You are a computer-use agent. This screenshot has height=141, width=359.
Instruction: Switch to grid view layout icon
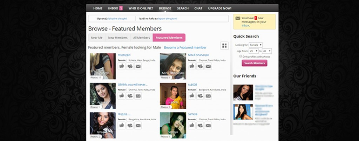pos(224,46)
